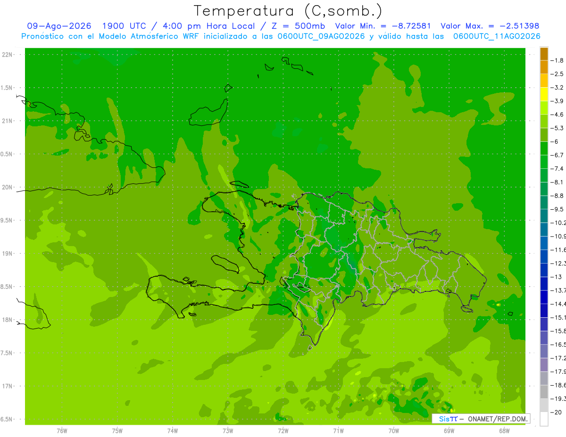The width and height of the screenshot is (566, 437).
Task: Click the 1900 UTC time label
Action: [123, 26]
